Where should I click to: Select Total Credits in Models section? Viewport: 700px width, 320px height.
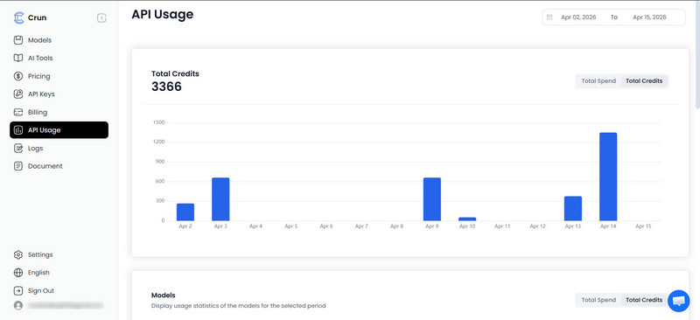tap(644, 300)
